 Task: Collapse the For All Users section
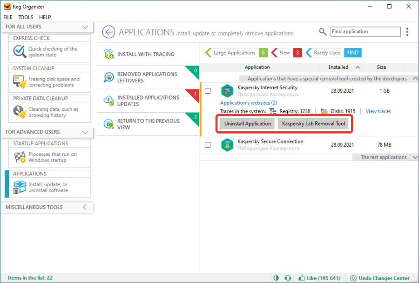pos(85,27)
